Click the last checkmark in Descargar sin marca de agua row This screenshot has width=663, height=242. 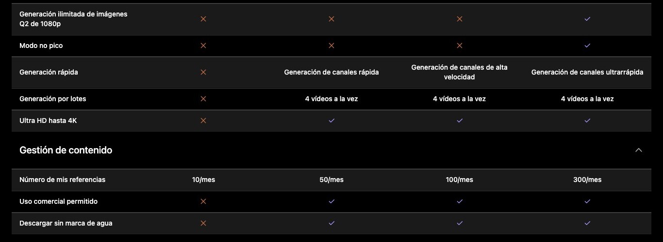tap(587, 223)
